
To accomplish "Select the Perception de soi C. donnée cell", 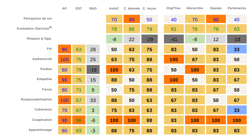I will (x=132, y=19).
